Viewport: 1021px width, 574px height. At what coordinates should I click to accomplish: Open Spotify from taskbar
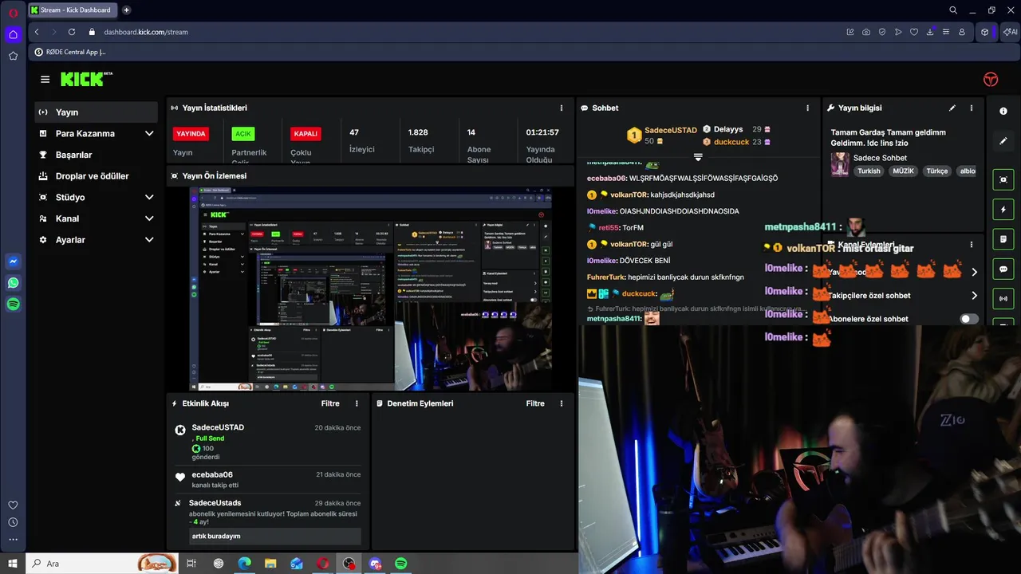pyautogui.click(x=401, y=564)
